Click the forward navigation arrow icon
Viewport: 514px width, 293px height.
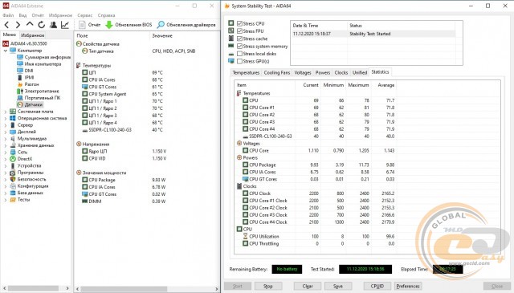(x=18, y=25)
